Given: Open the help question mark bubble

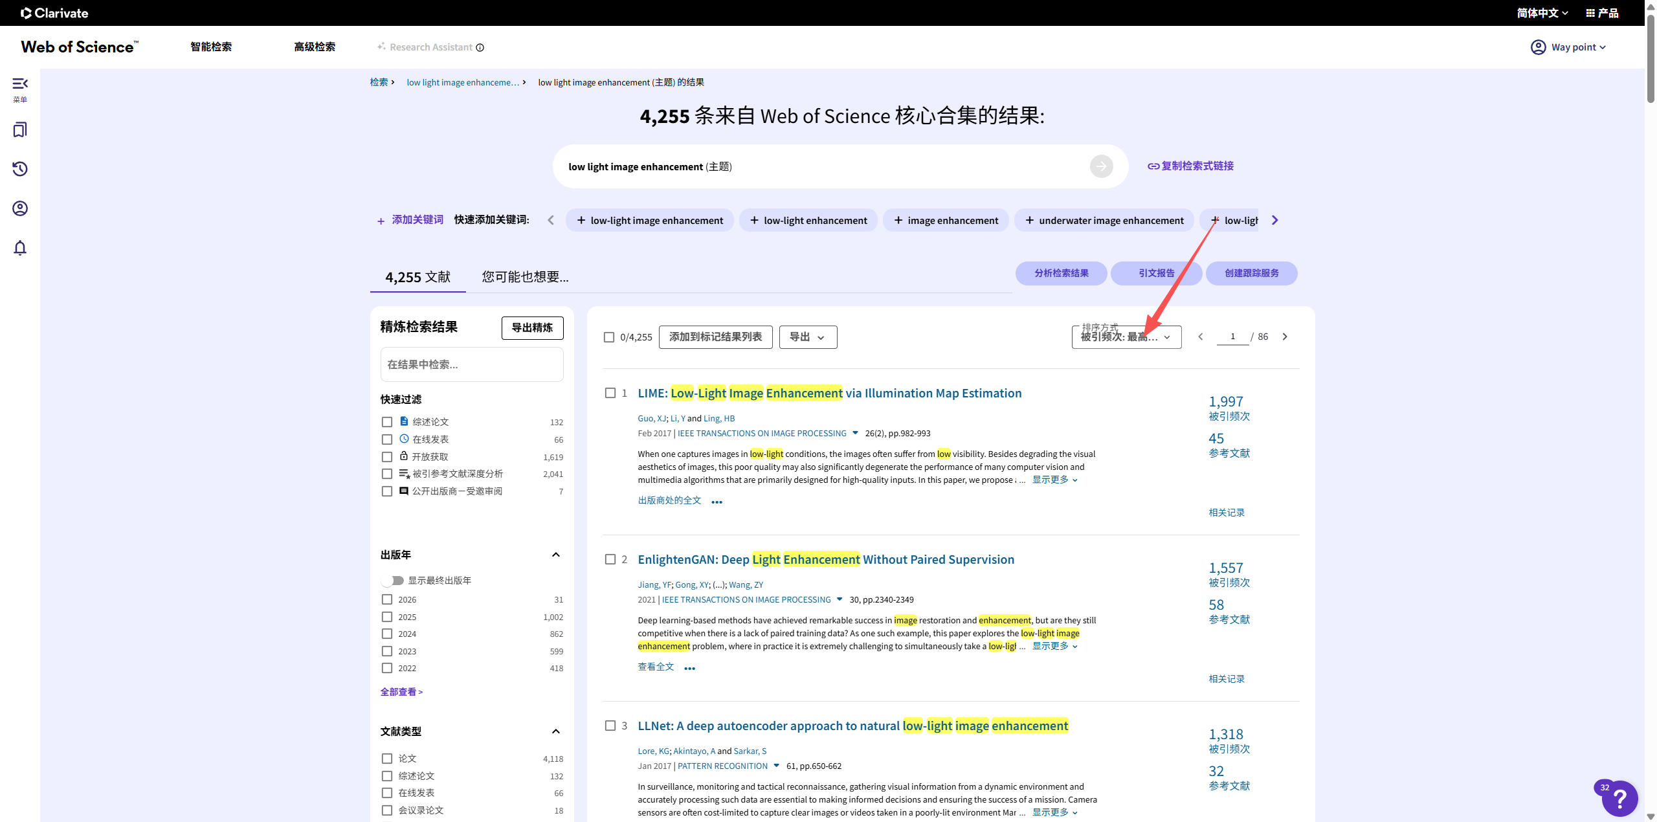Looking at the screenshot, I should tap(1619, 799).
